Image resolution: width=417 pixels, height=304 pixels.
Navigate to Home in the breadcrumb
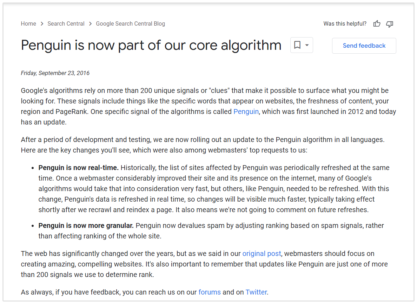point(28,23)
